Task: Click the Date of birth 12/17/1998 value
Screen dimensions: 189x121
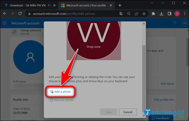Action: coord(20,113)
